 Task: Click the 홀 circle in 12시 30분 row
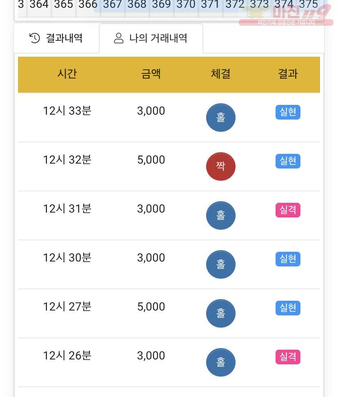click(x=221, y=264)
